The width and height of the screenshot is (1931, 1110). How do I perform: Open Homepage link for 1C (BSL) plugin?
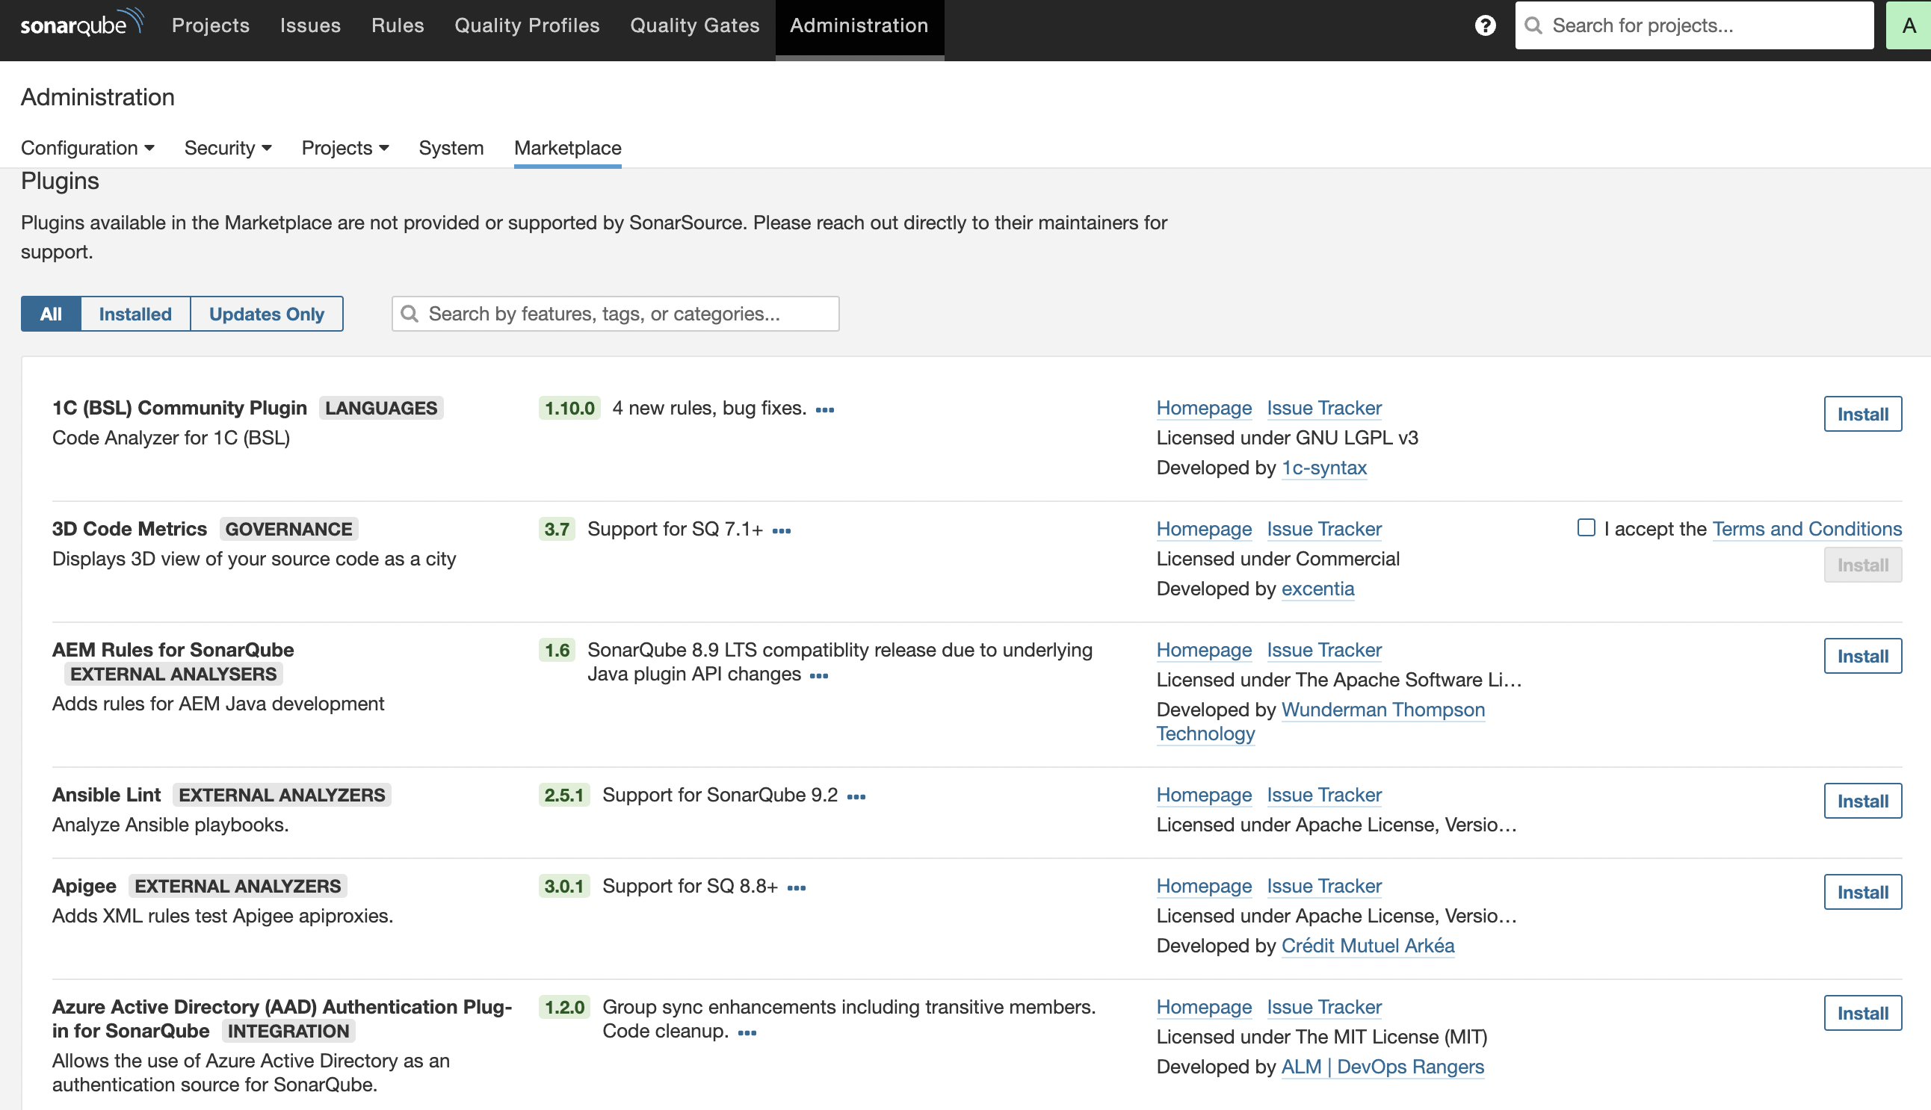tap(1203, 408)
